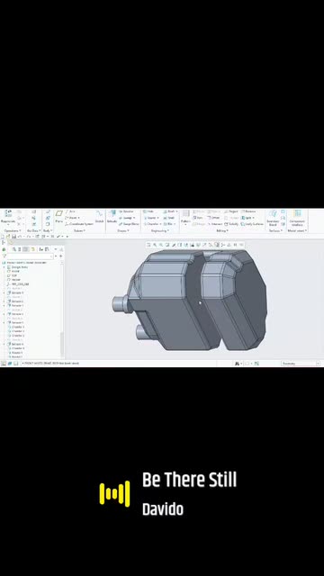Viewport: 324px width, 576px height.
Task: Select PRT_CSYS_DEF in model tree
Action: click(x=18, y=284)
